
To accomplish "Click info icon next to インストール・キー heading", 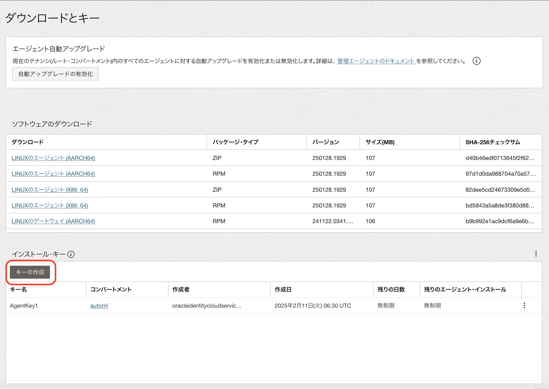I will pyautogui.click(x=71, y=254).
